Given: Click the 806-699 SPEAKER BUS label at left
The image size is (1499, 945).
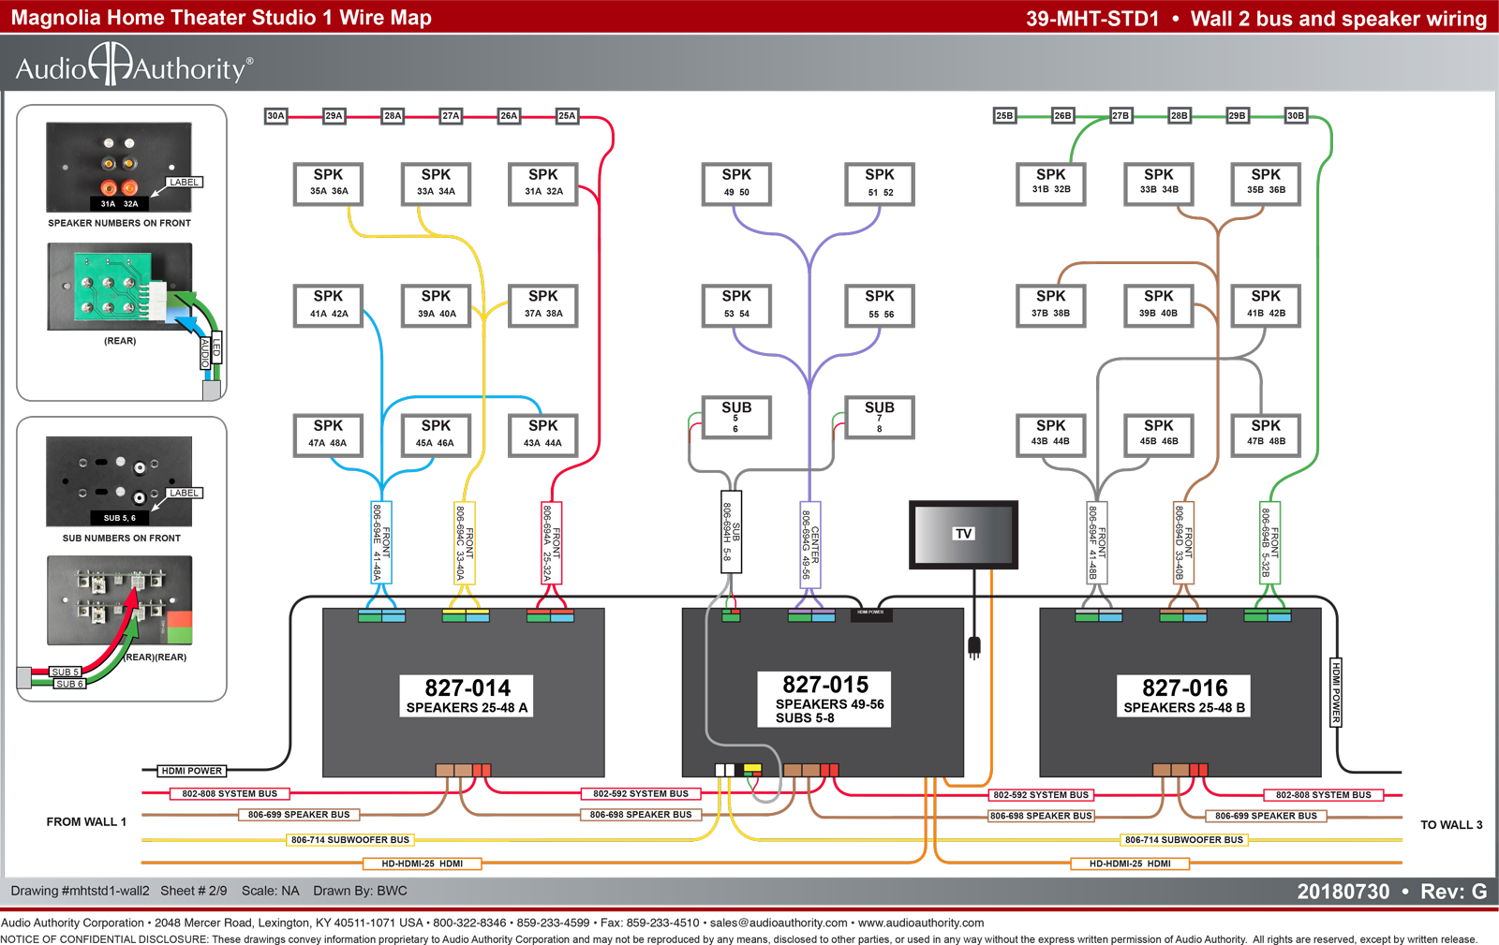Looking at the screenshot, I should pyautogui.click(x=299, y=815).
